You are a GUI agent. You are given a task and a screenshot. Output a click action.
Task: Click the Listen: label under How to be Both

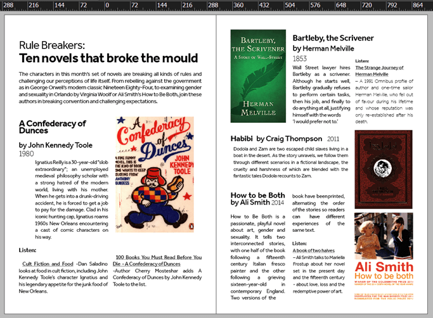coord(299,243)
